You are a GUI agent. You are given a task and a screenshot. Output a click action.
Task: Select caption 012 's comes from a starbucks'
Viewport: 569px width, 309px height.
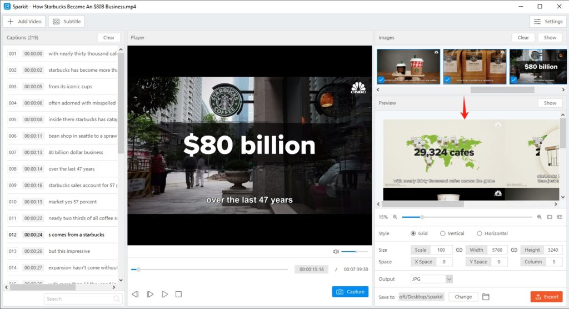62,235
